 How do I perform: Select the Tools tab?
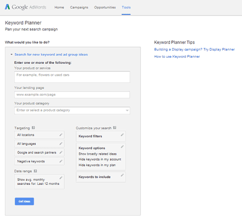126,8
